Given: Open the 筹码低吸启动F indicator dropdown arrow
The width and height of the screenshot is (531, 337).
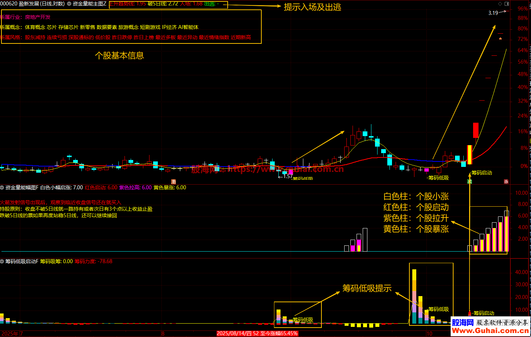Looking at the screenshot, I should pos(2,261).
